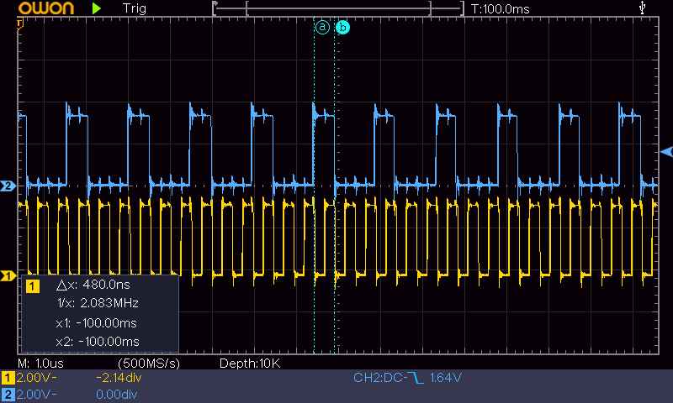Screen dimensions: 673x403
Task: Click the 1.64V trigger level value
Action: [x=446, y=379]
